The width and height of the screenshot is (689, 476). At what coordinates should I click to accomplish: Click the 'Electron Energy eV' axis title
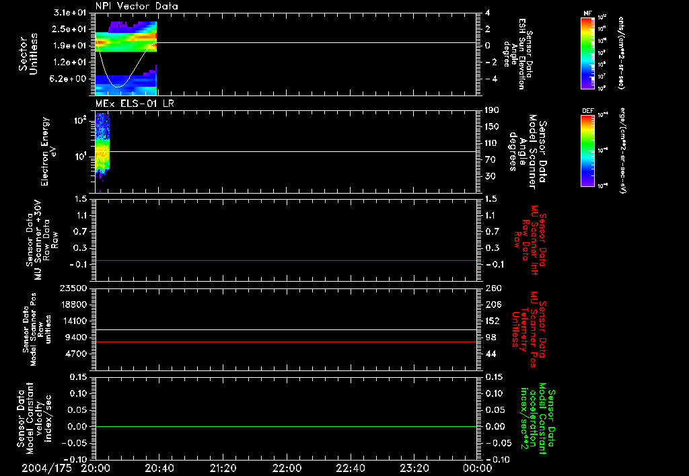coord(48,151)
